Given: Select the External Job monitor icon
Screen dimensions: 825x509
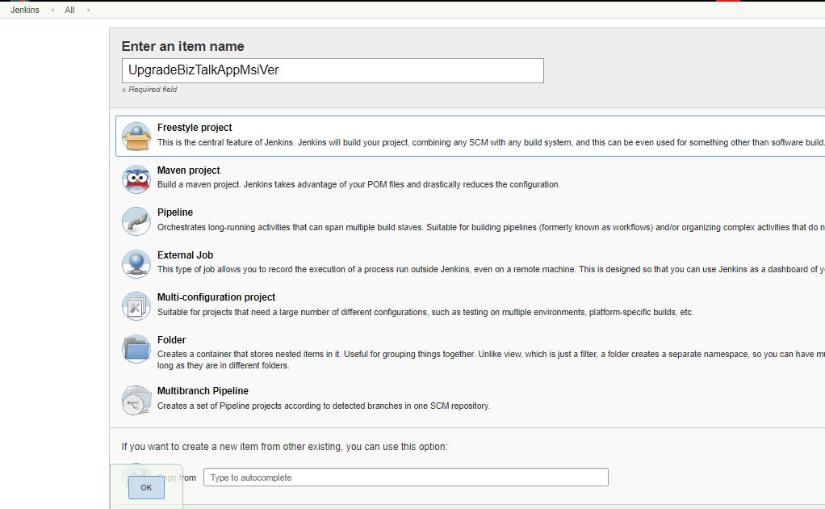Looking at the screenshot, I should point(136,263).
